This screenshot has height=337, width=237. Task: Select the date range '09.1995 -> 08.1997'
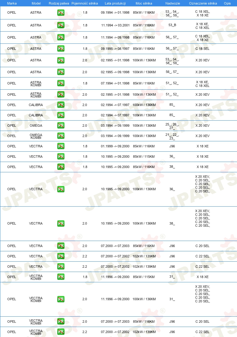pyautogui.click(x=115, y=49)
